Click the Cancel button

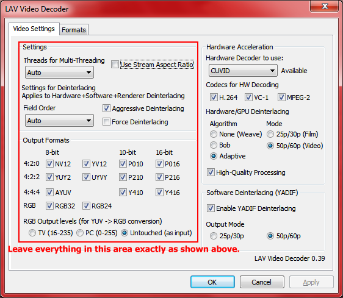pos(262,282)
